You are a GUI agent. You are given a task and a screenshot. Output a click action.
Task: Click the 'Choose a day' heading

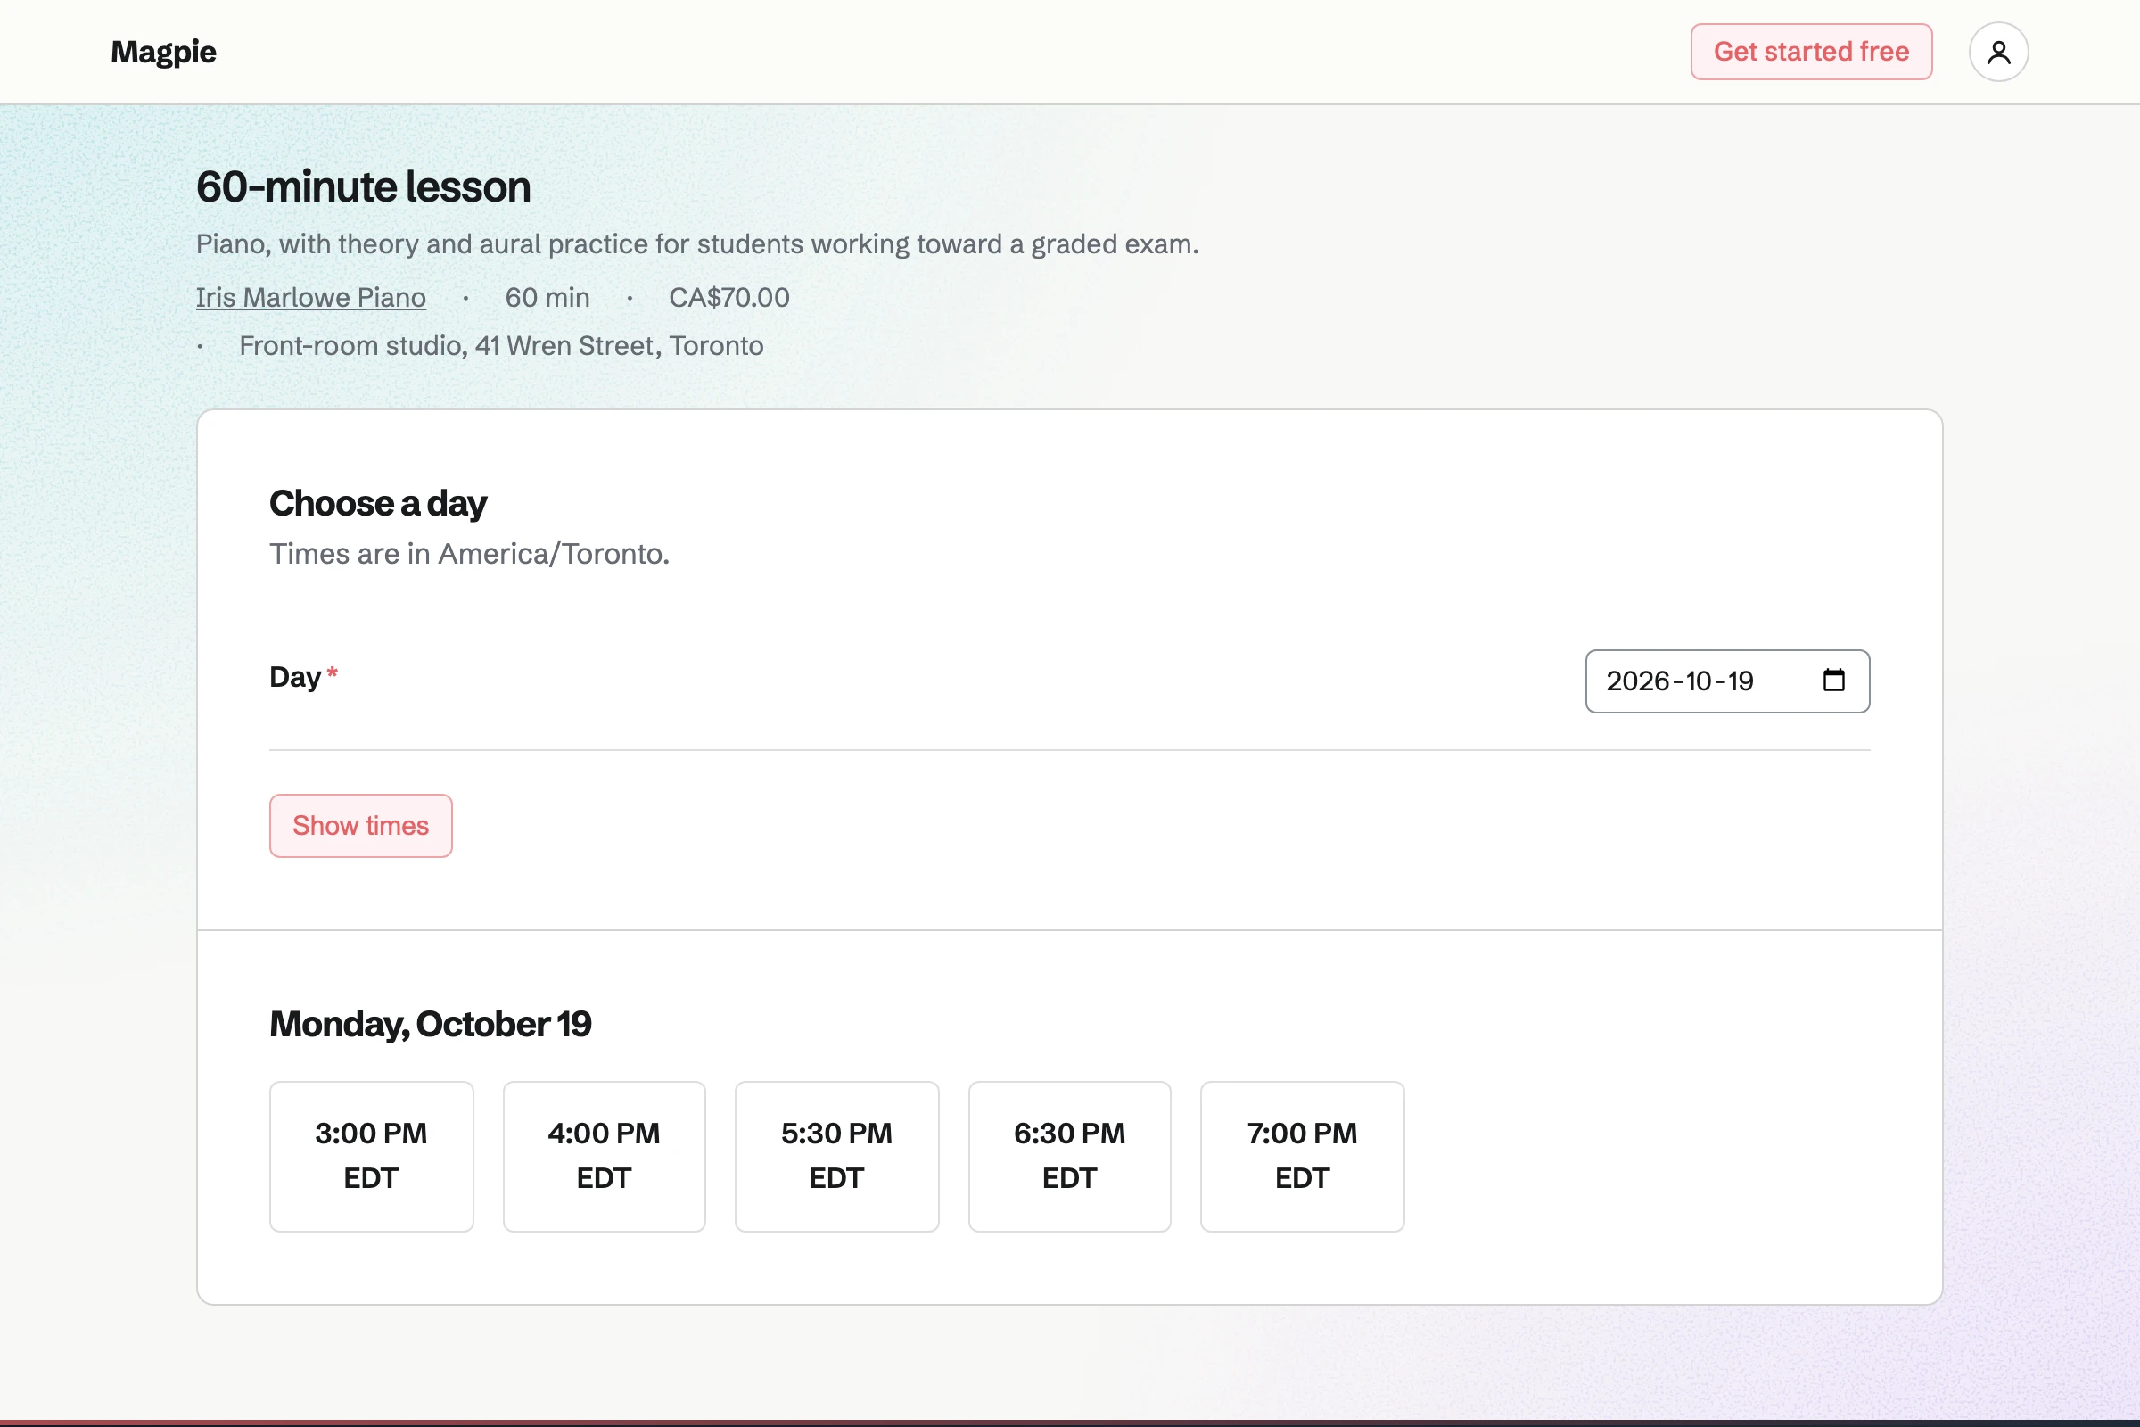click(378, 503)
